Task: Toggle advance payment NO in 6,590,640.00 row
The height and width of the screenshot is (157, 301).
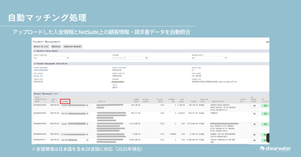Action: point(255,141)
